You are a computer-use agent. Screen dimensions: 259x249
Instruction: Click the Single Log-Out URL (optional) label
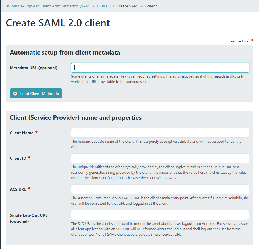(x=28, y=218)
